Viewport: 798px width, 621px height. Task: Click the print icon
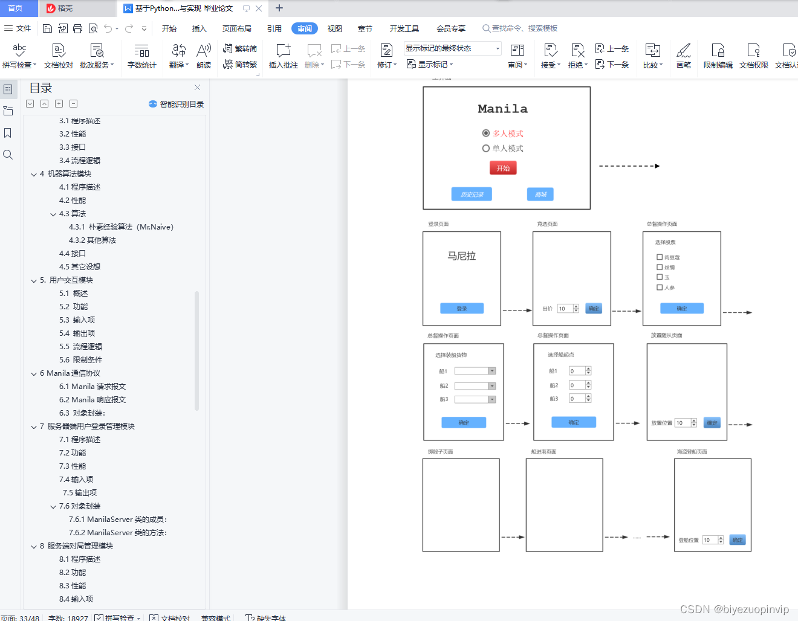77,28
